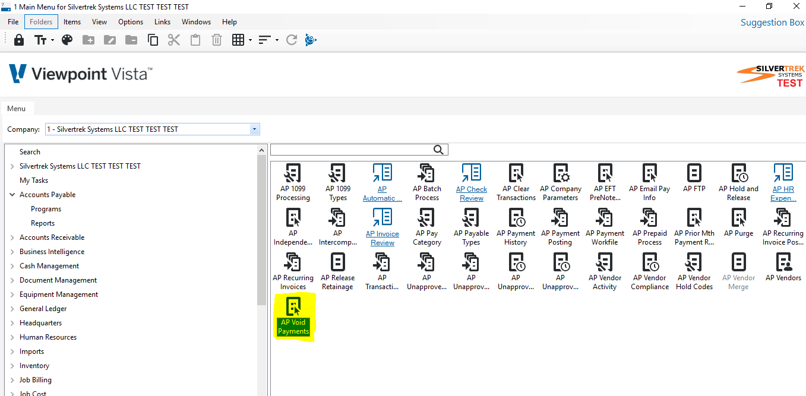Click the add folder toolbar icon
The height and width of the screenshot is (396, 806).
pos(88,40)
